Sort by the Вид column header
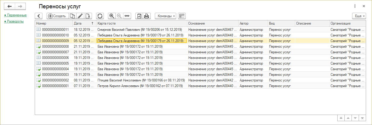Screen dimensions: 372x125 click(281, 23)
